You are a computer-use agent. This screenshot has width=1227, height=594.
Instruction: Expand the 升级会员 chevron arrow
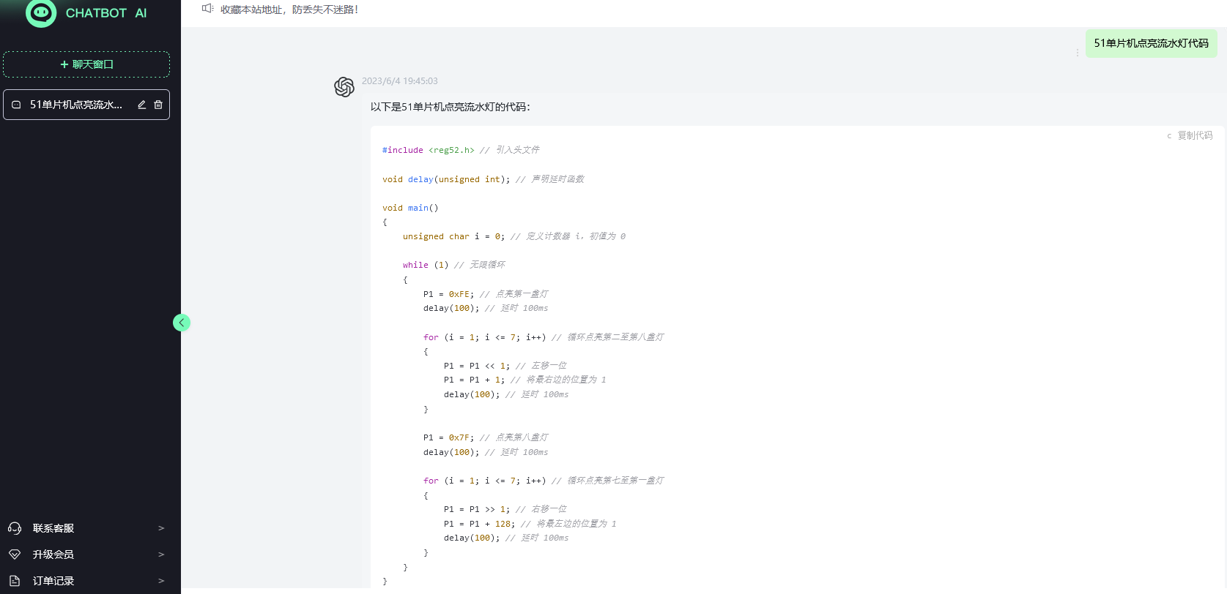[161, 554]
